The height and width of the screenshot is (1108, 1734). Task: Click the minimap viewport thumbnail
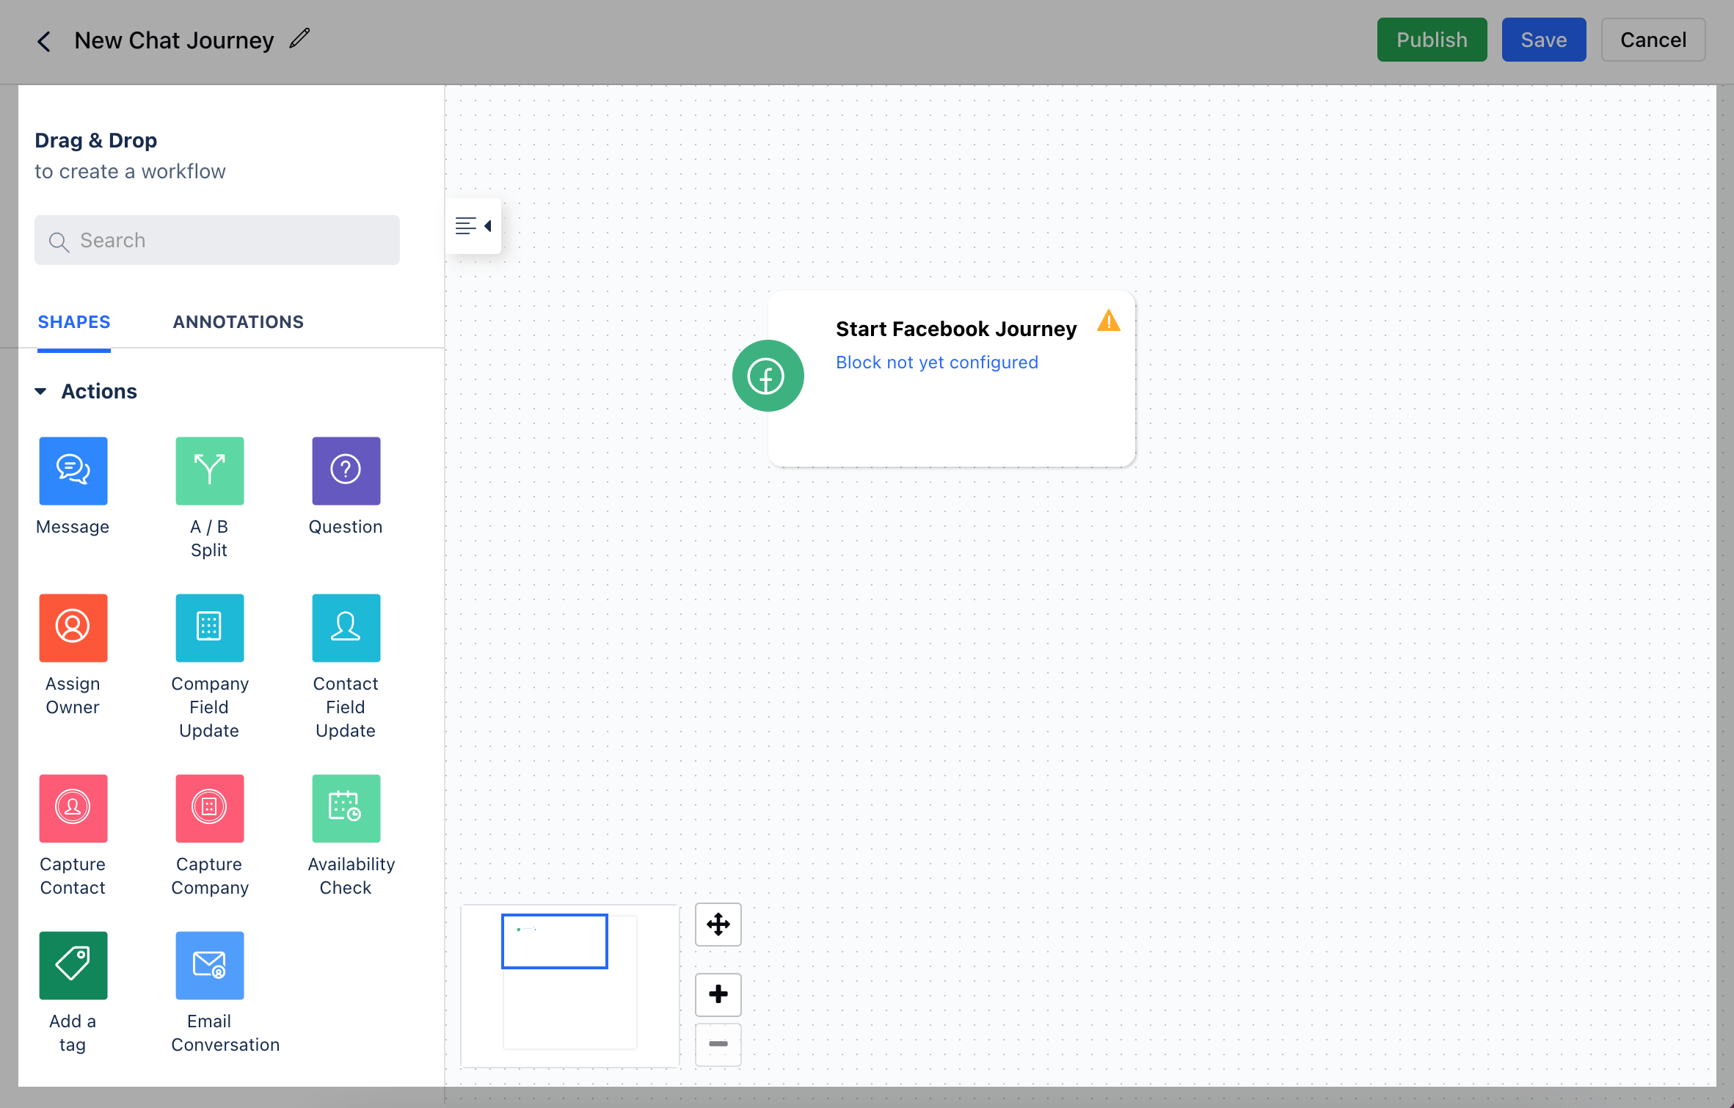tap(554, 941)
